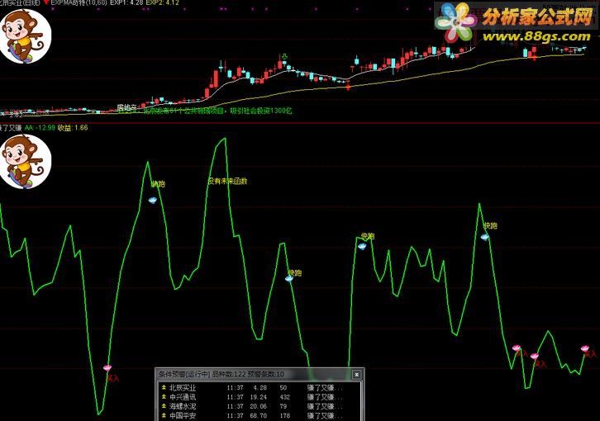The height and width of the screenshot is (421, 600).
Task: Click the arrow icon beside 中国平安
Action: (x=164, y=415)
